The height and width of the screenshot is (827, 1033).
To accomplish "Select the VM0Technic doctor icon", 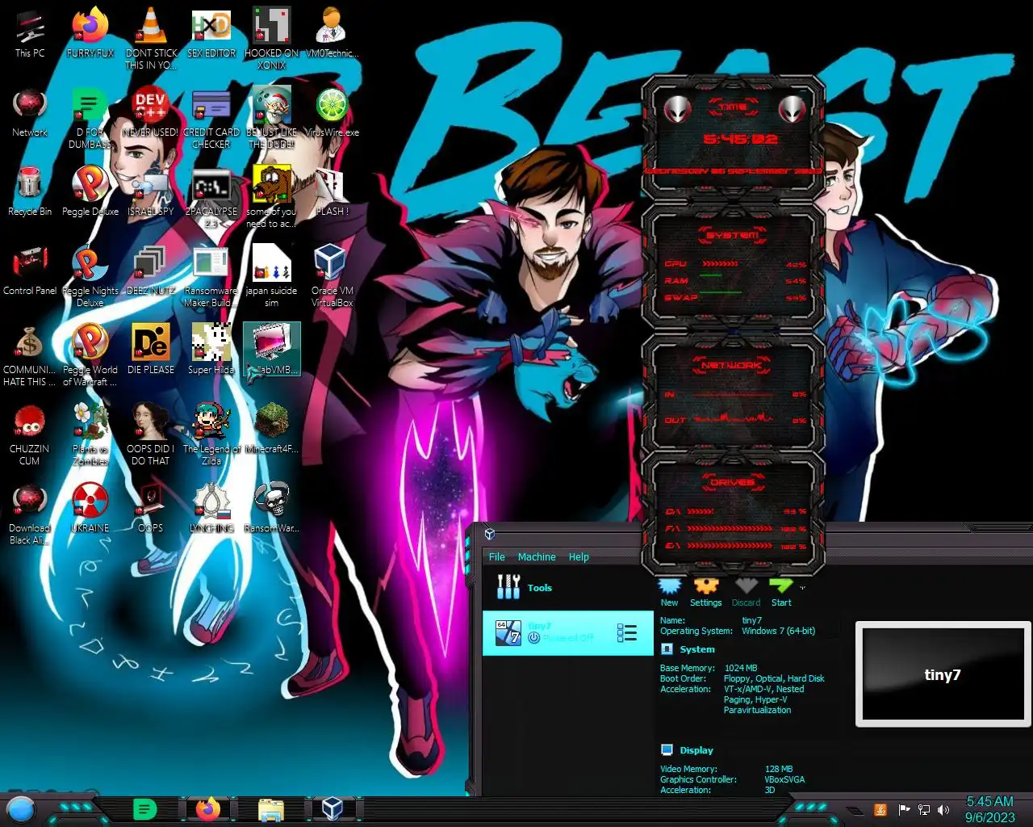I will pyautogui.click(x=332, y=34).
